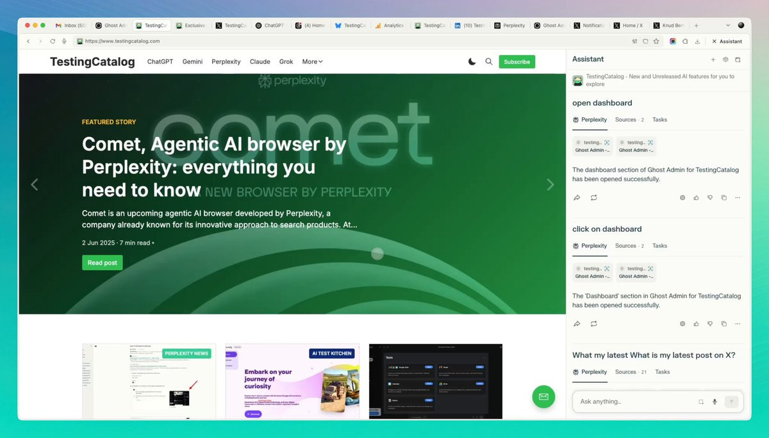Open more options for the 'open dashboard' answer

click(738, 198)
